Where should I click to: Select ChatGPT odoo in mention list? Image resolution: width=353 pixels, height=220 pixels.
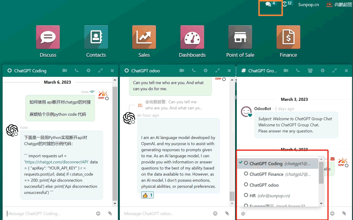(278, 185)
